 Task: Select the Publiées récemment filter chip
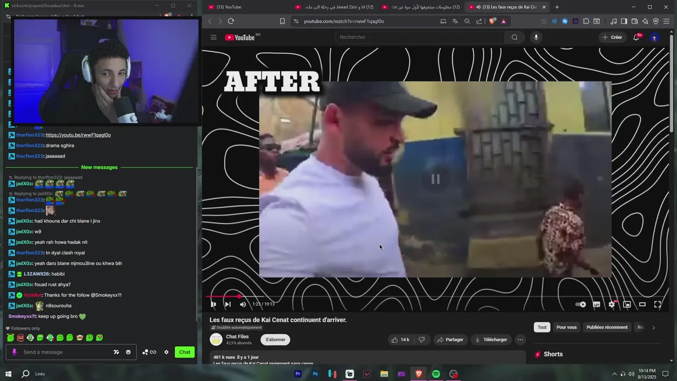tap(607, 328)
